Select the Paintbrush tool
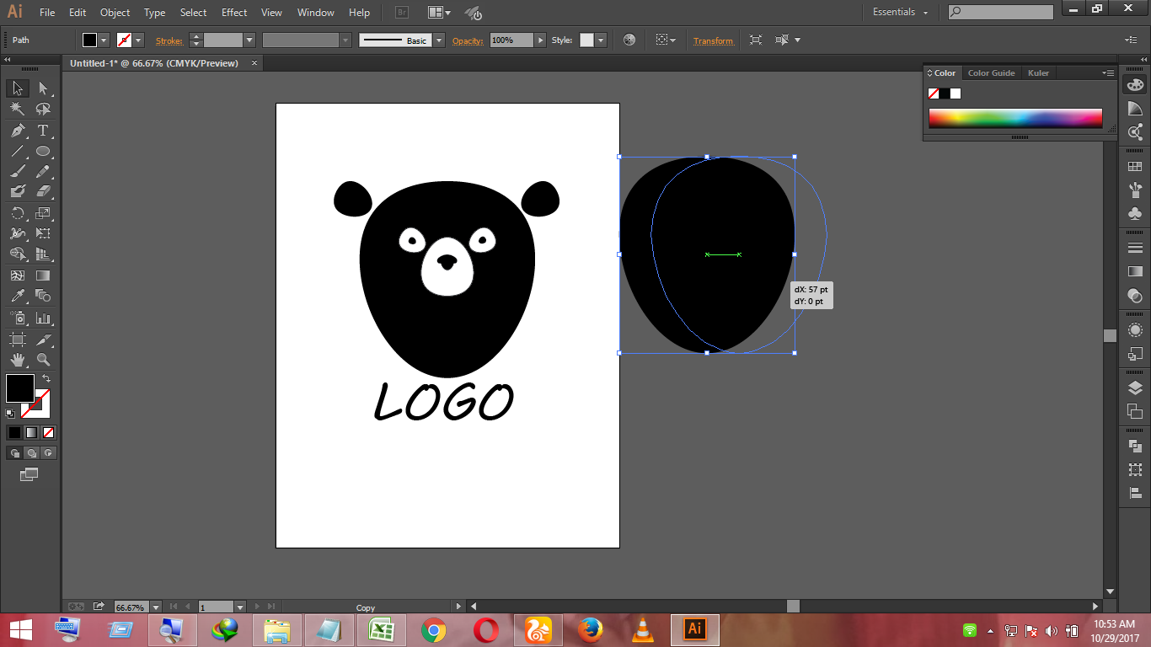 (18, 171)
